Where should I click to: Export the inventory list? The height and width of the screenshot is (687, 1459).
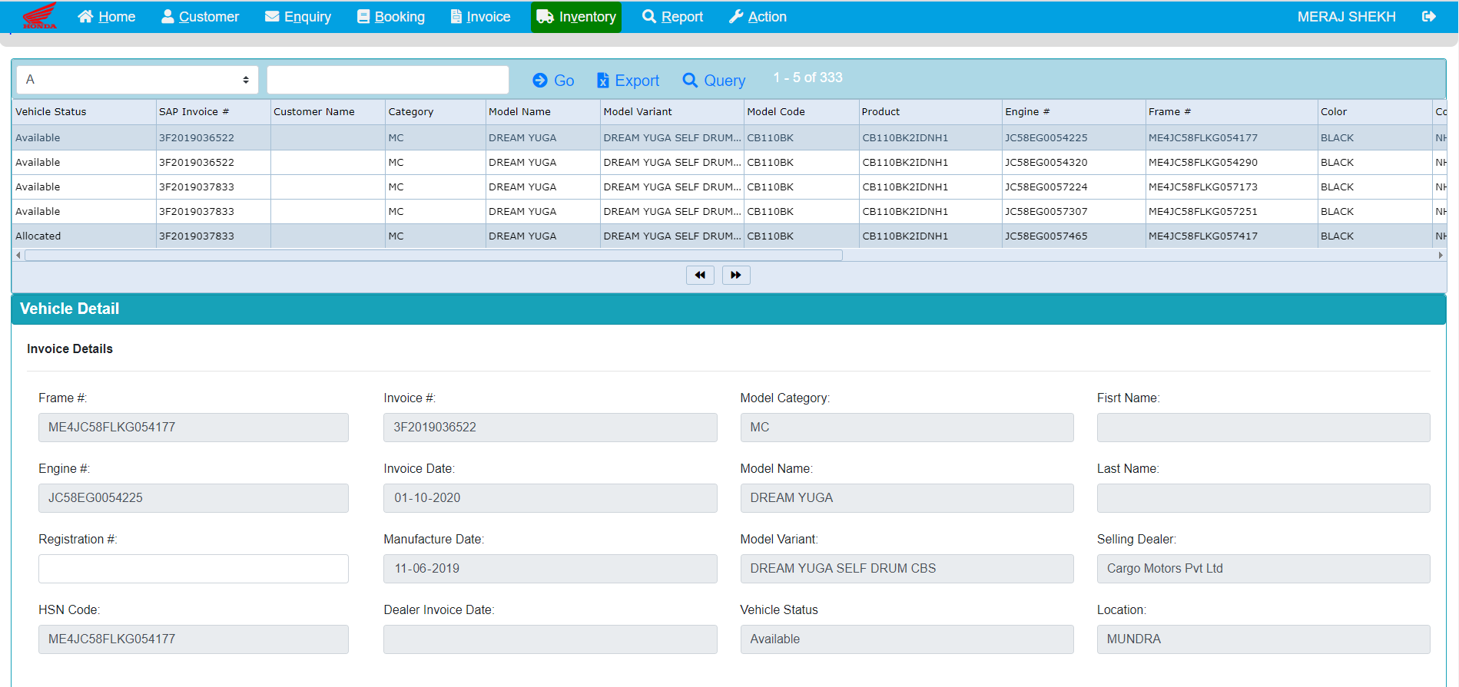628,81
